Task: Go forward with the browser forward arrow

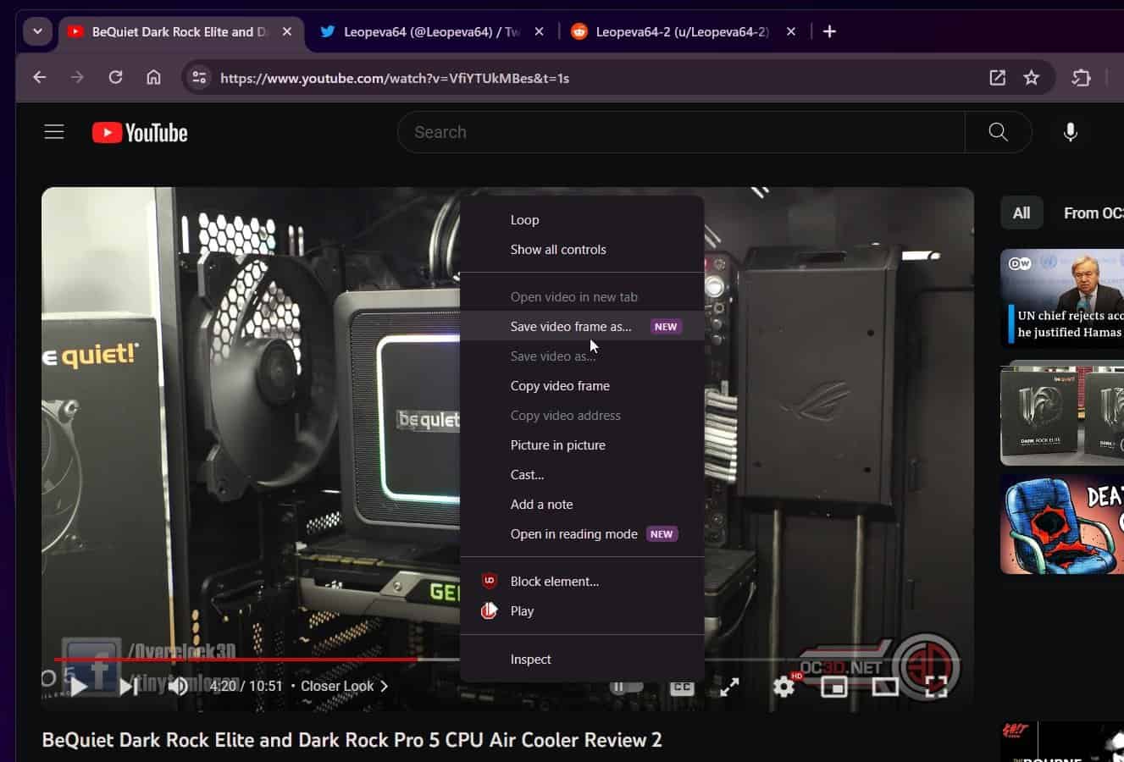Action: [x=77, y=78]
